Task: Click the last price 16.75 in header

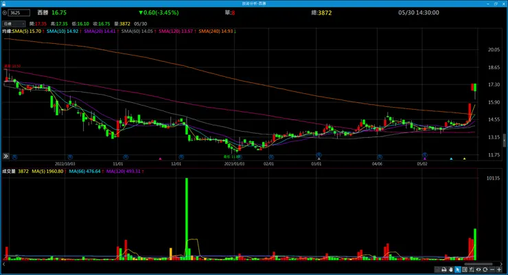Action: [59, 12]
